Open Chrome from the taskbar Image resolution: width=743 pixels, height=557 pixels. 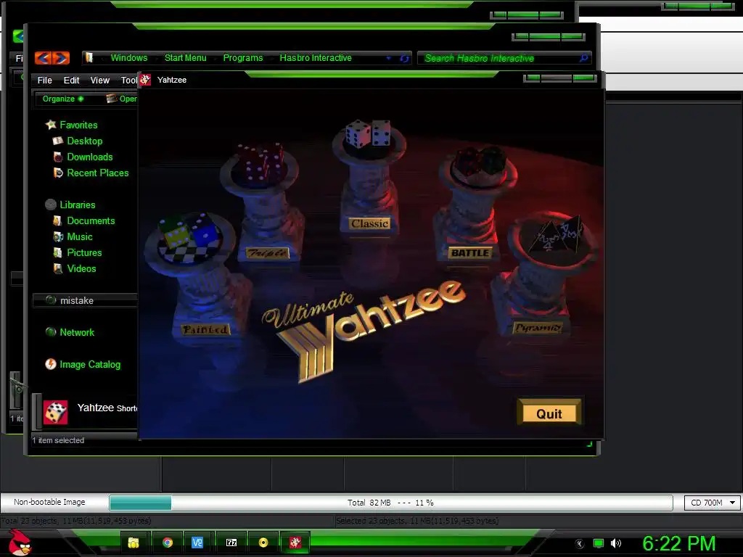pos(168,542)
